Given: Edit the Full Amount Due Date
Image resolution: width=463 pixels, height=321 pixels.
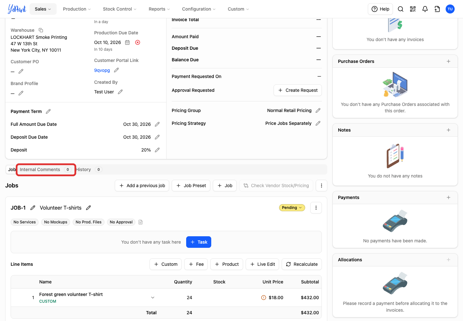Looking at the screenshot, I should click(x=157, y=124).
